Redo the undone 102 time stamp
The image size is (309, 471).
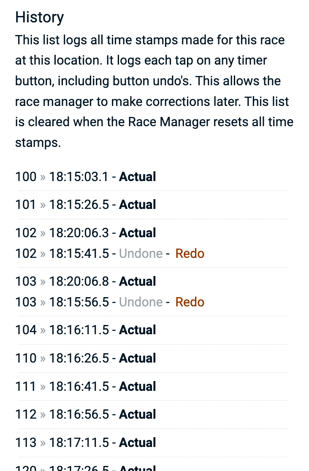tap(190, 254)
